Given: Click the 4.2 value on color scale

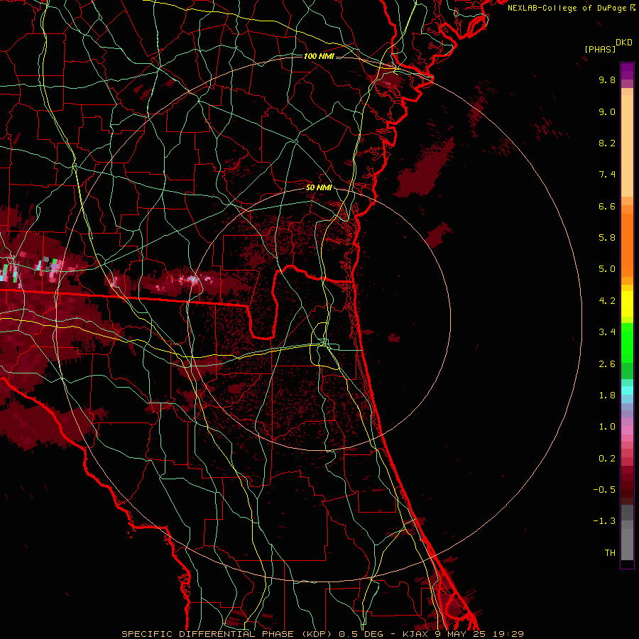Looking at the screenshot, I should pos(607,301).
